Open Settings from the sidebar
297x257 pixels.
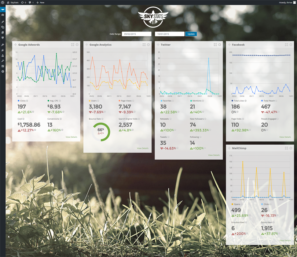(3, 66)
